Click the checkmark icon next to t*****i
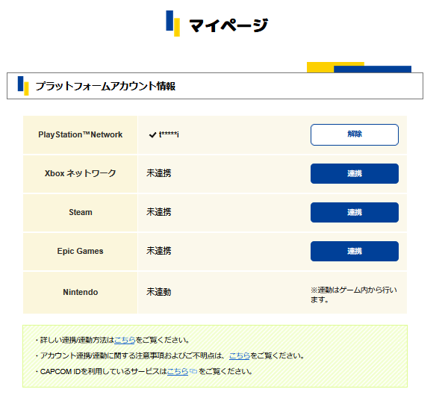The width and height of the screenshot is (445, 398). click(152, 135)
